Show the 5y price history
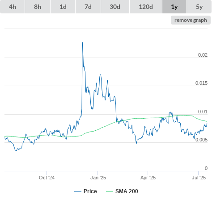The image size is (212, 203). click(199, 7)
